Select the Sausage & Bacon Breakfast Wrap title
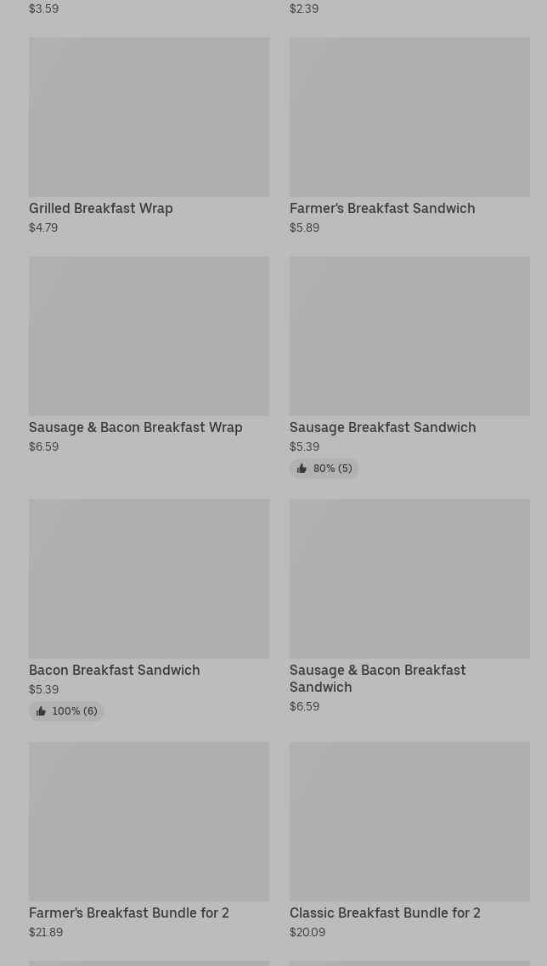This screenshot has width=547, height=966. pyautogui.click(x=136, y=428)
